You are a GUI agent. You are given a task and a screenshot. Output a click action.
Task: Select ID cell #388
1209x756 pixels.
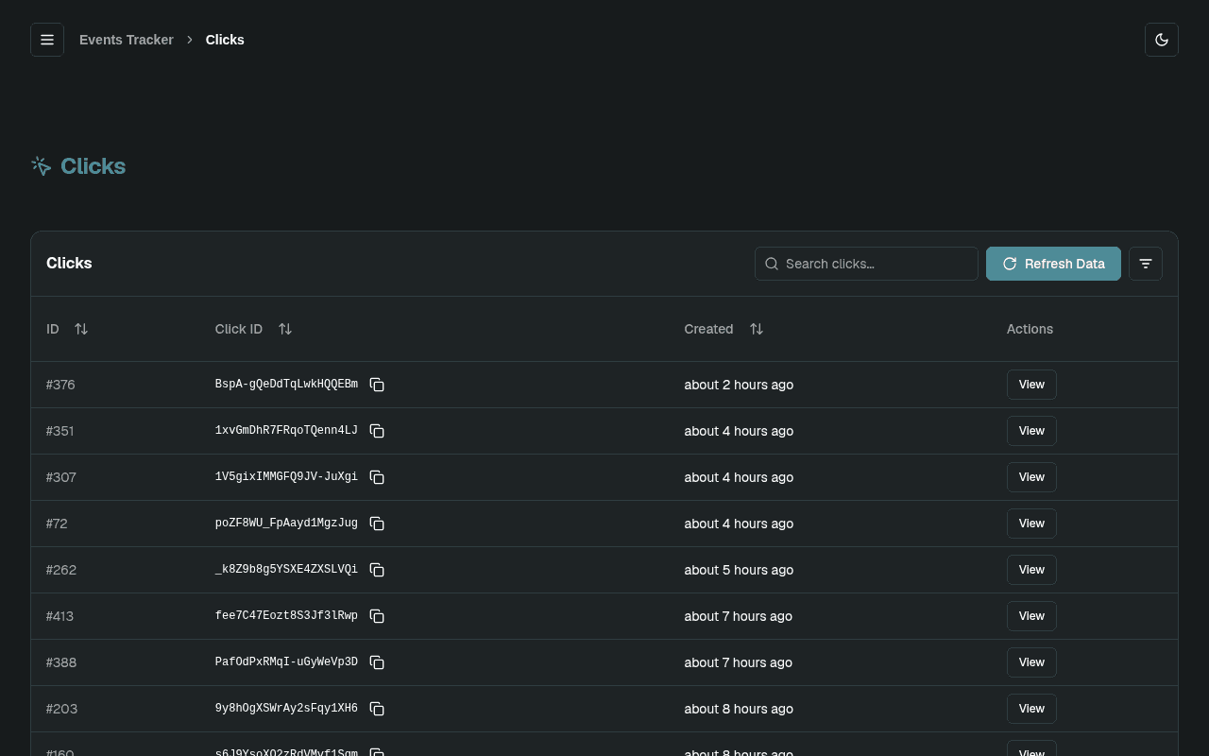(x=61, y=662)
